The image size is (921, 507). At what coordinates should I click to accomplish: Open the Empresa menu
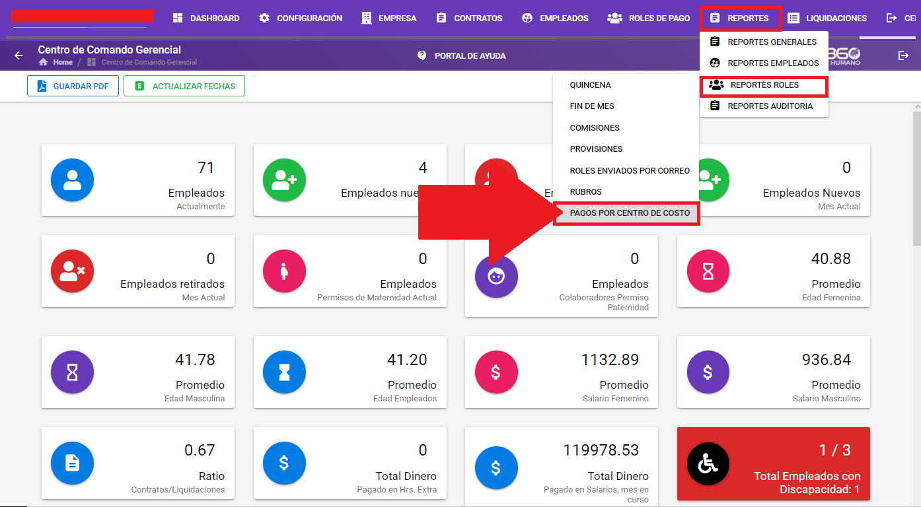(389, 18)
